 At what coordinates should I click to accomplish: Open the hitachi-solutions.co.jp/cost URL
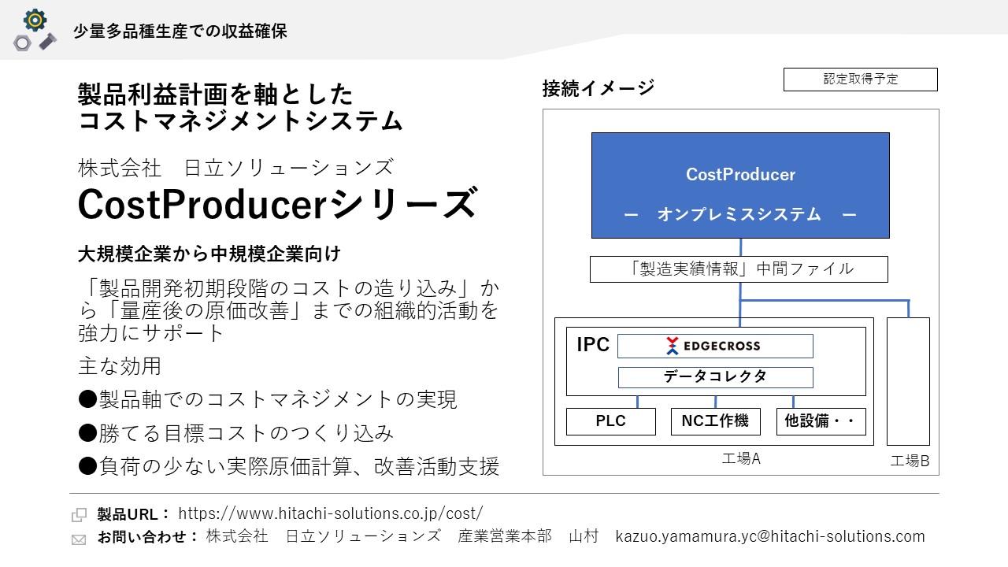(331, 513)
